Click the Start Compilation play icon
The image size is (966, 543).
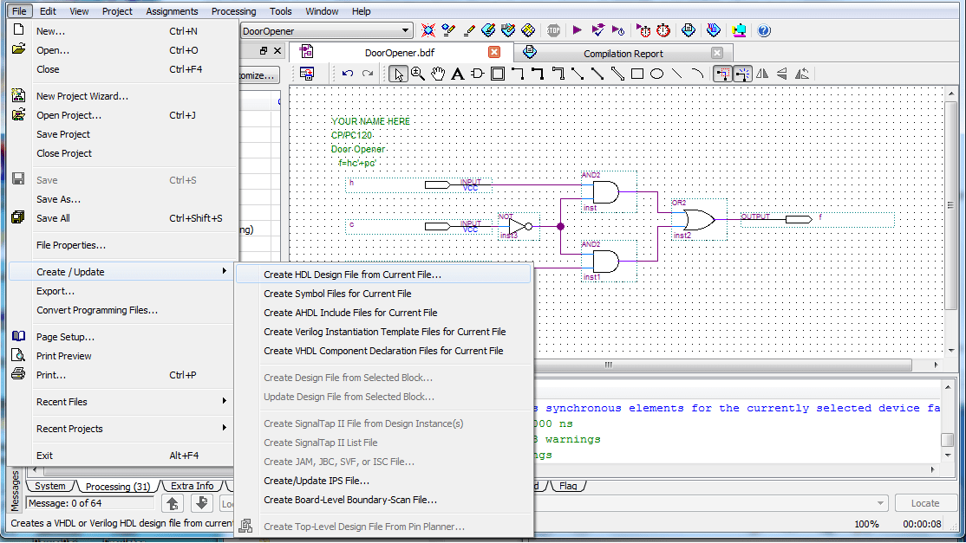click(578, 30)
